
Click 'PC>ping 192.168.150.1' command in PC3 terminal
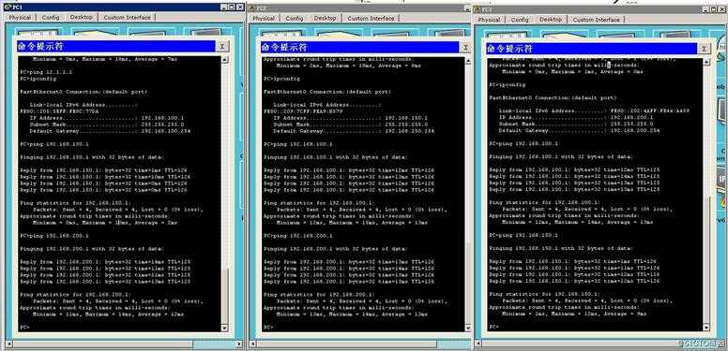click(523, 235)
